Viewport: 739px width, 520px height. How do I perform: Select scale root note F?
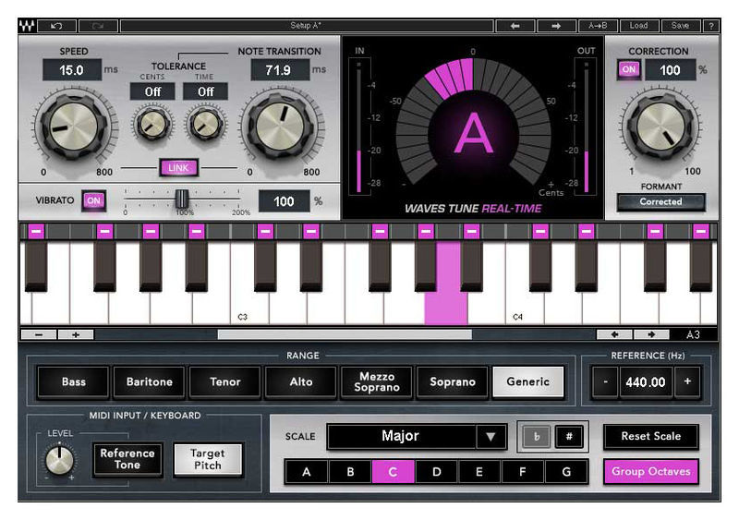[523, 472]
